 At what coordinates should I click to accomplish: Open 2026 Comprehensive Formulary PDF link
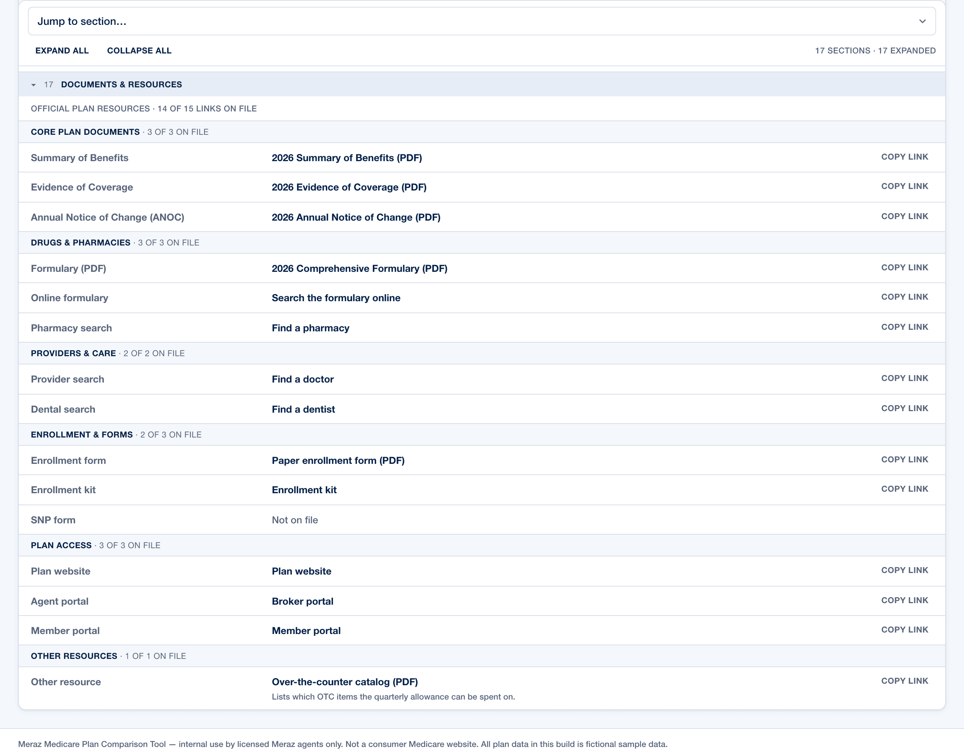[x=359, y=268]
